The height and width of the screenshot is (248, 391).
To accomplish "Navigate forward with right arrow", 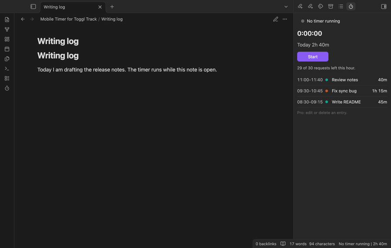I will (32, 19).
